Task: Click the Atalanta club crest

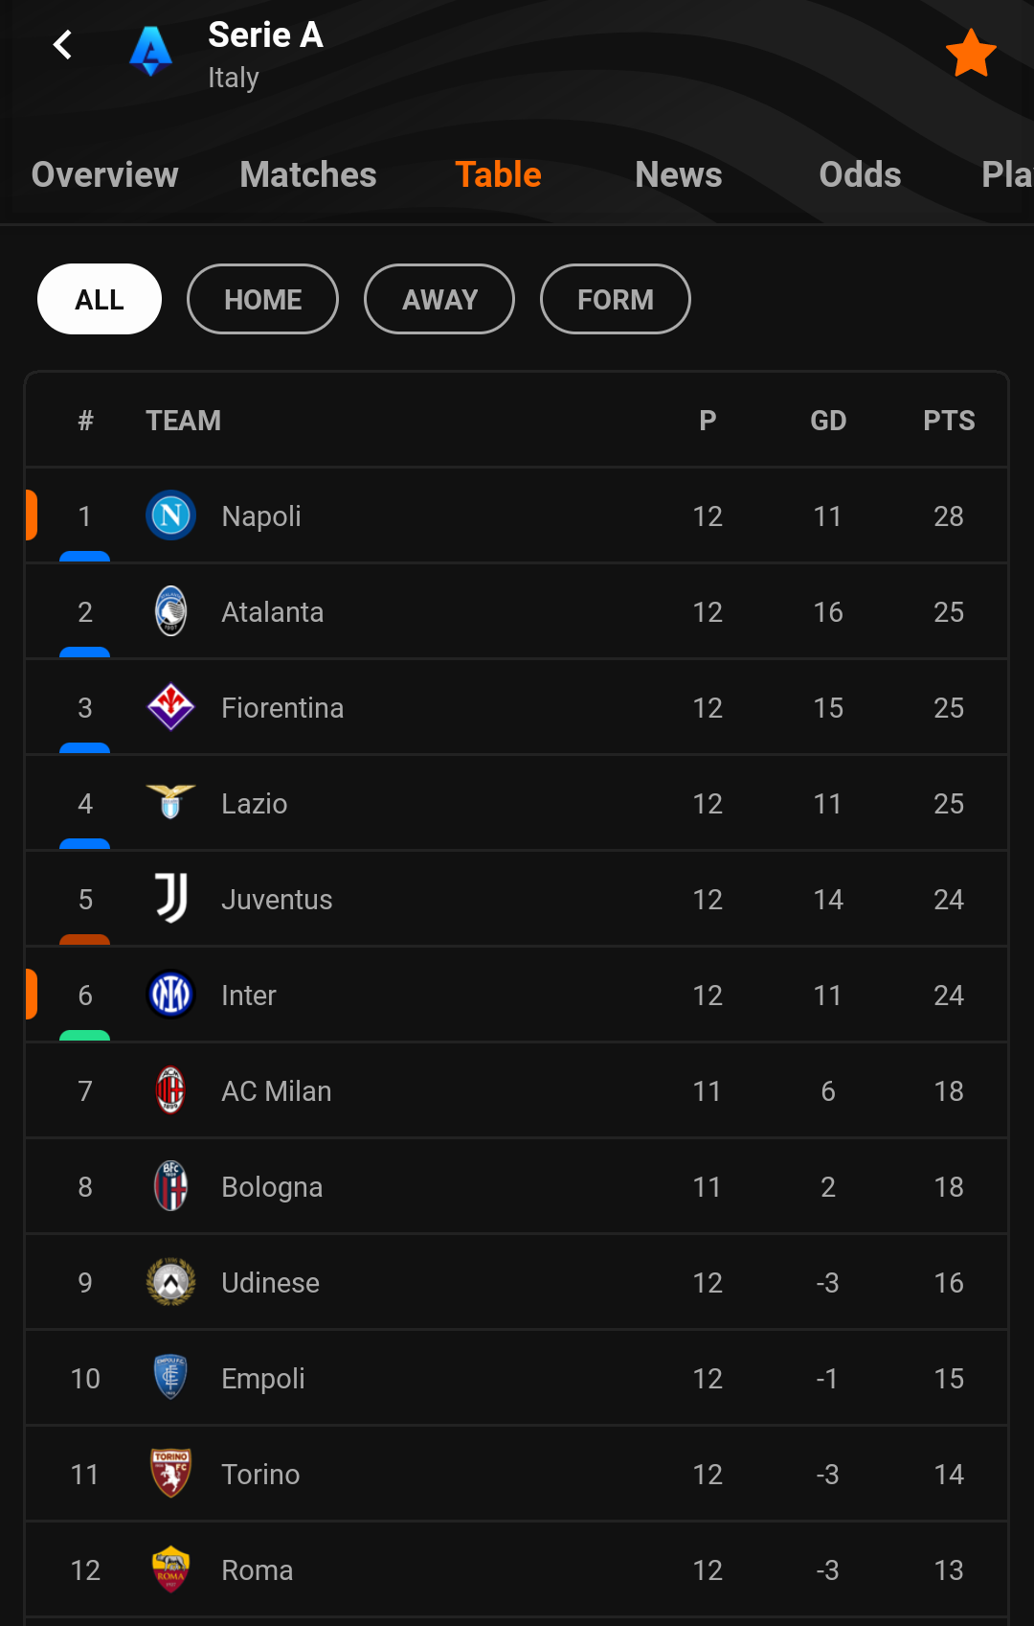Action: coord(170,611)
